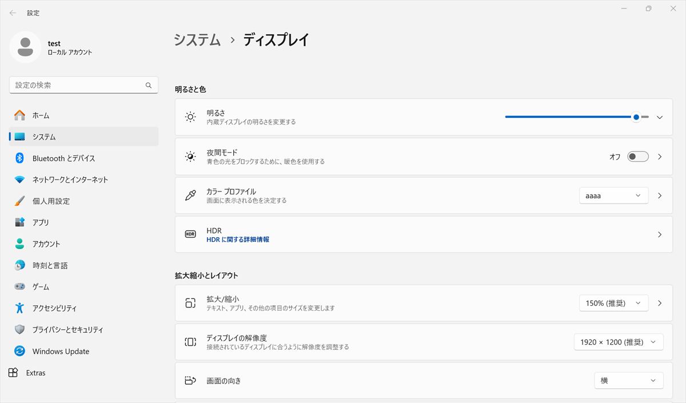
Task: Open the 1920 × 1200 resolution dropdown
Action: click(x=619, y=342)
